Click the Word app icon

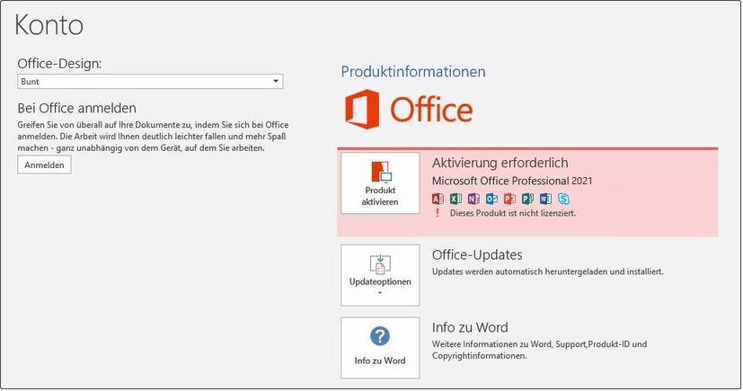tap(546, 199)
